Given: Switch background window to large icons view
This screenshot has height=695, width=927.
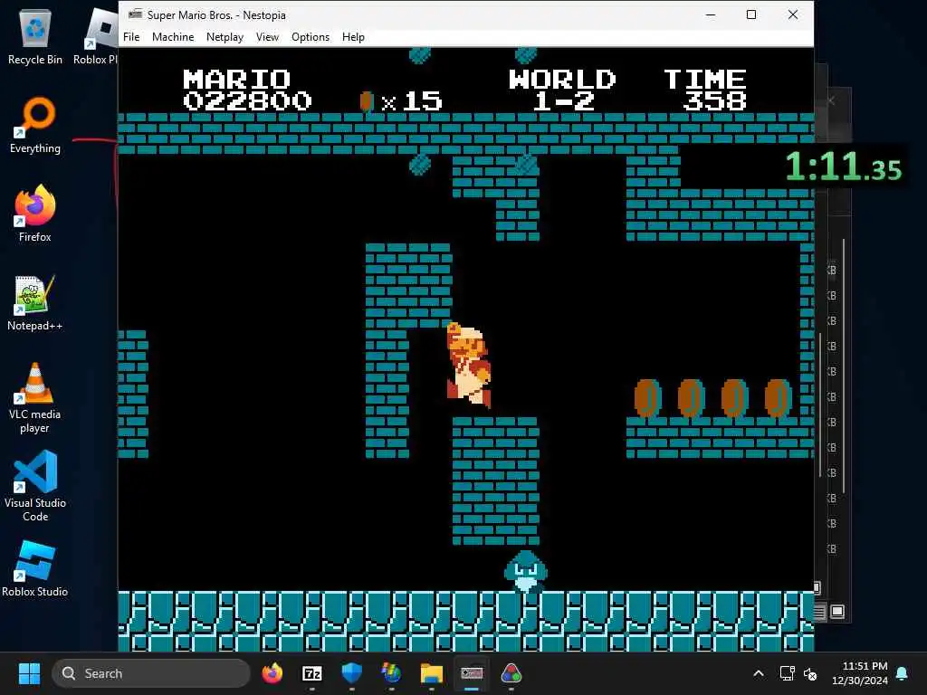Looking at the screenshot, I should coord(837,612).
